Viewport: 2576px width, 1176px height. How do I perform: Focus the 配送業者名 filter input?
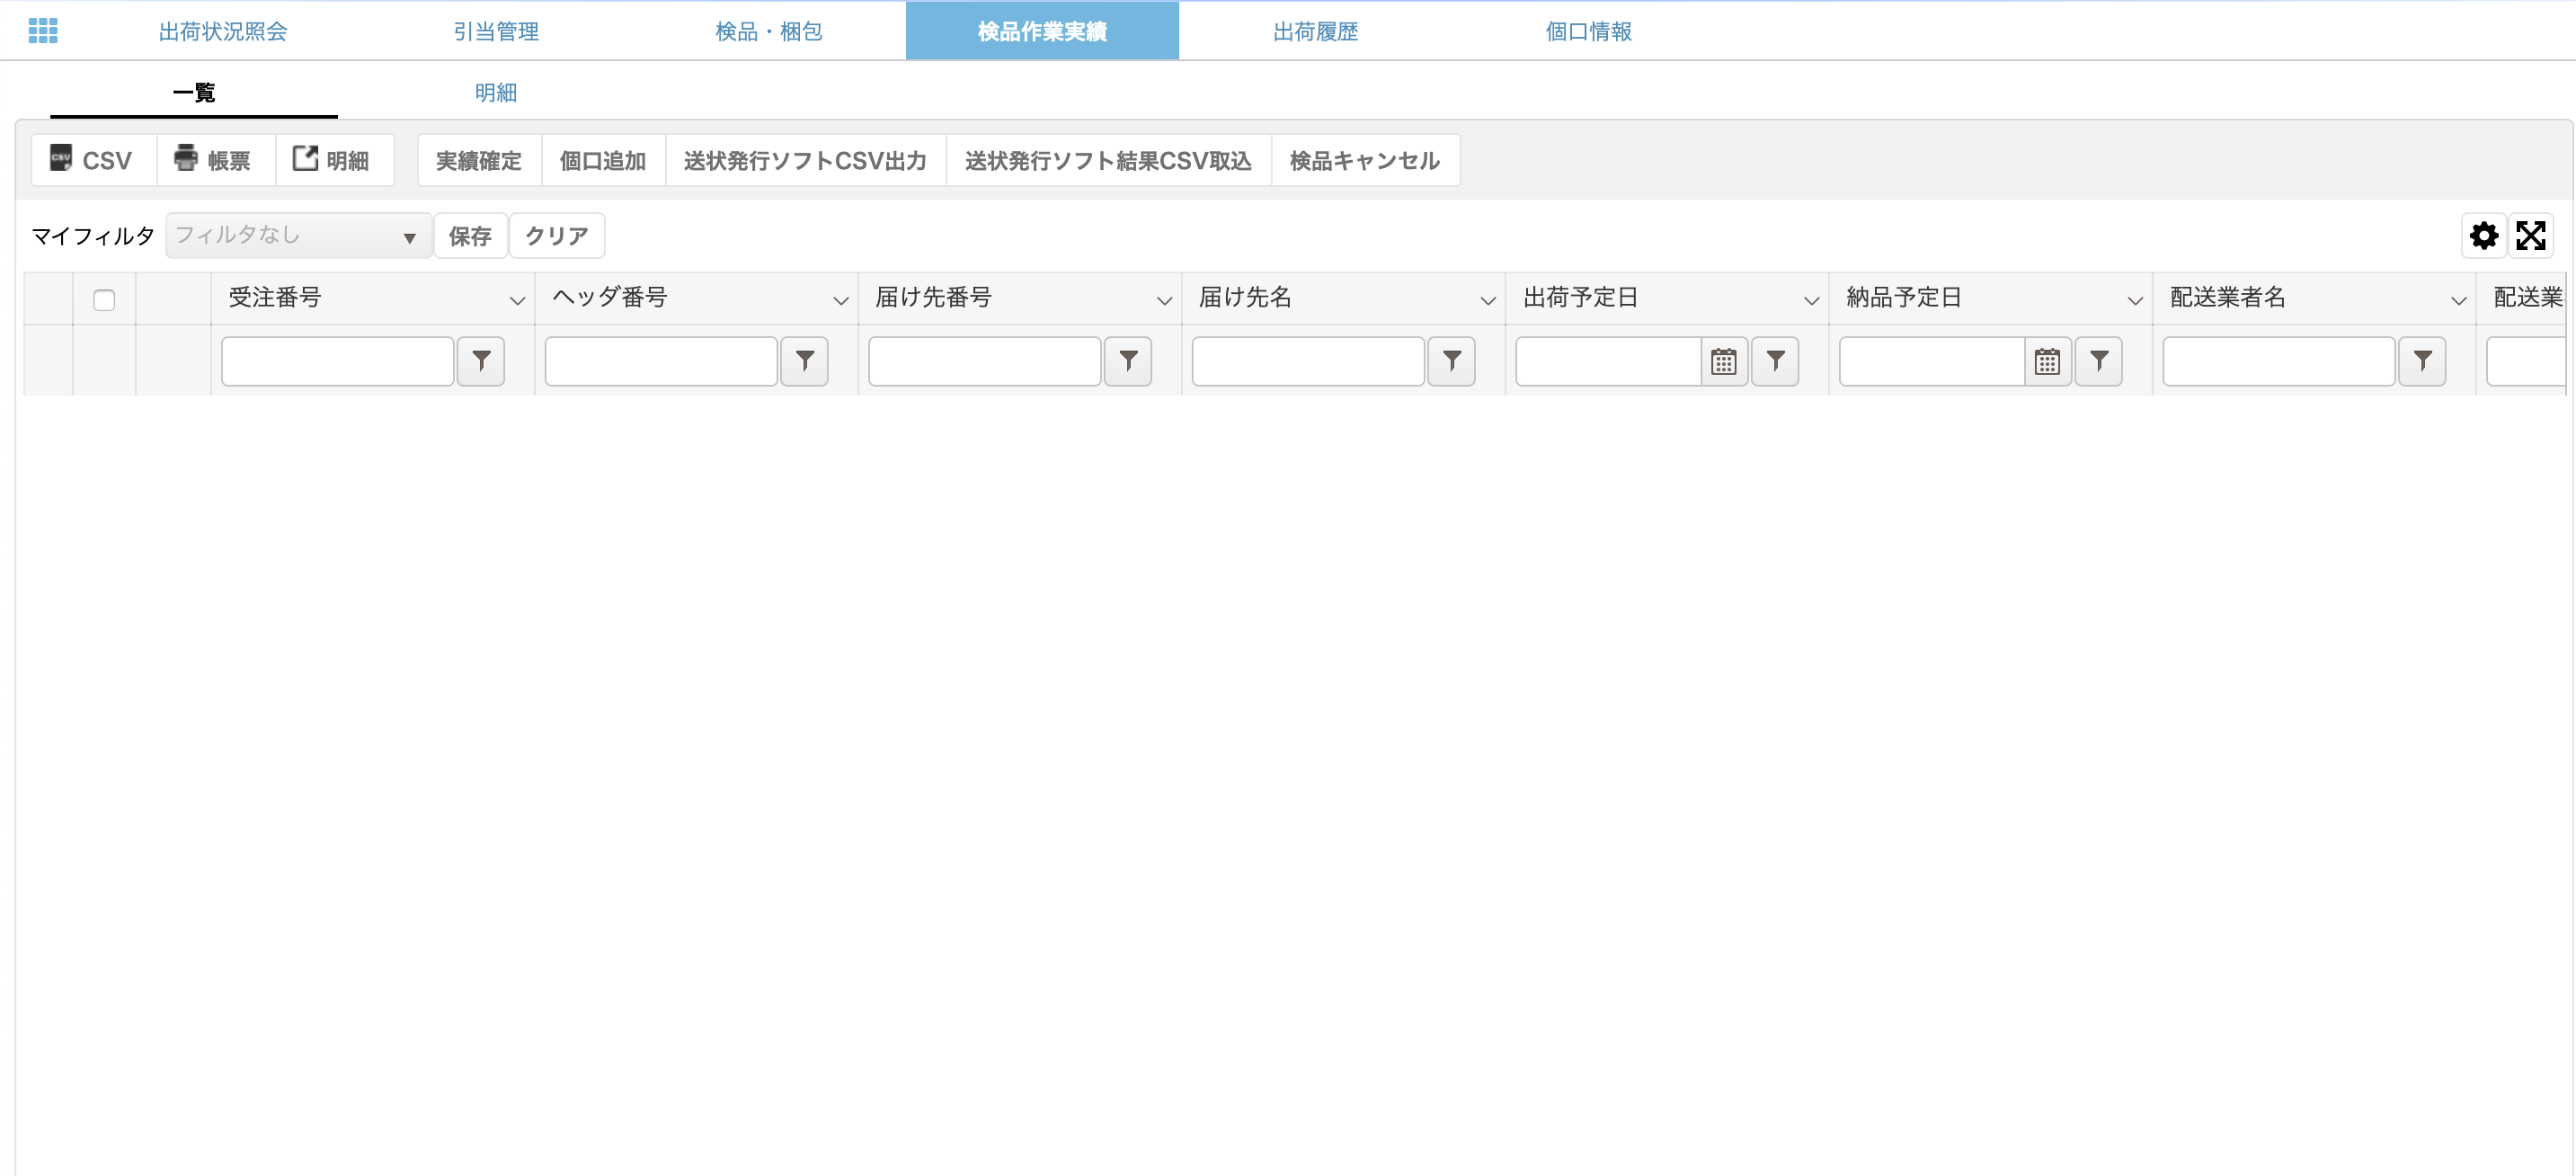pyautogui.click(x=2279, y=361)
